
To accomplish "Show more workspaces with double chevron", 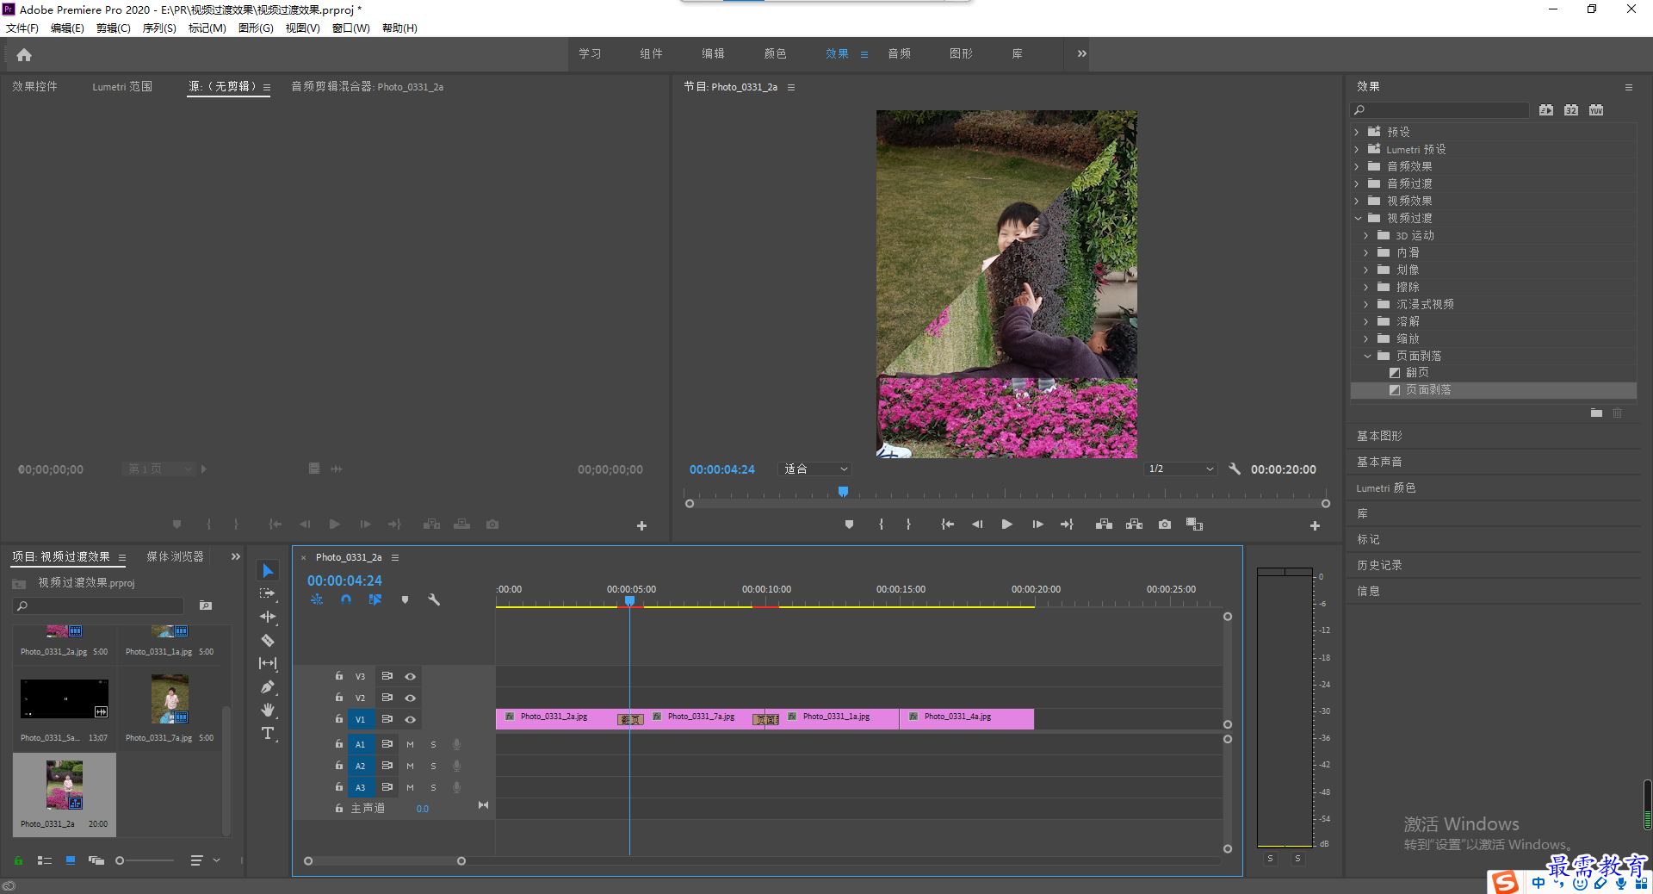I will pyautogui.click(x=1082, y=54).
